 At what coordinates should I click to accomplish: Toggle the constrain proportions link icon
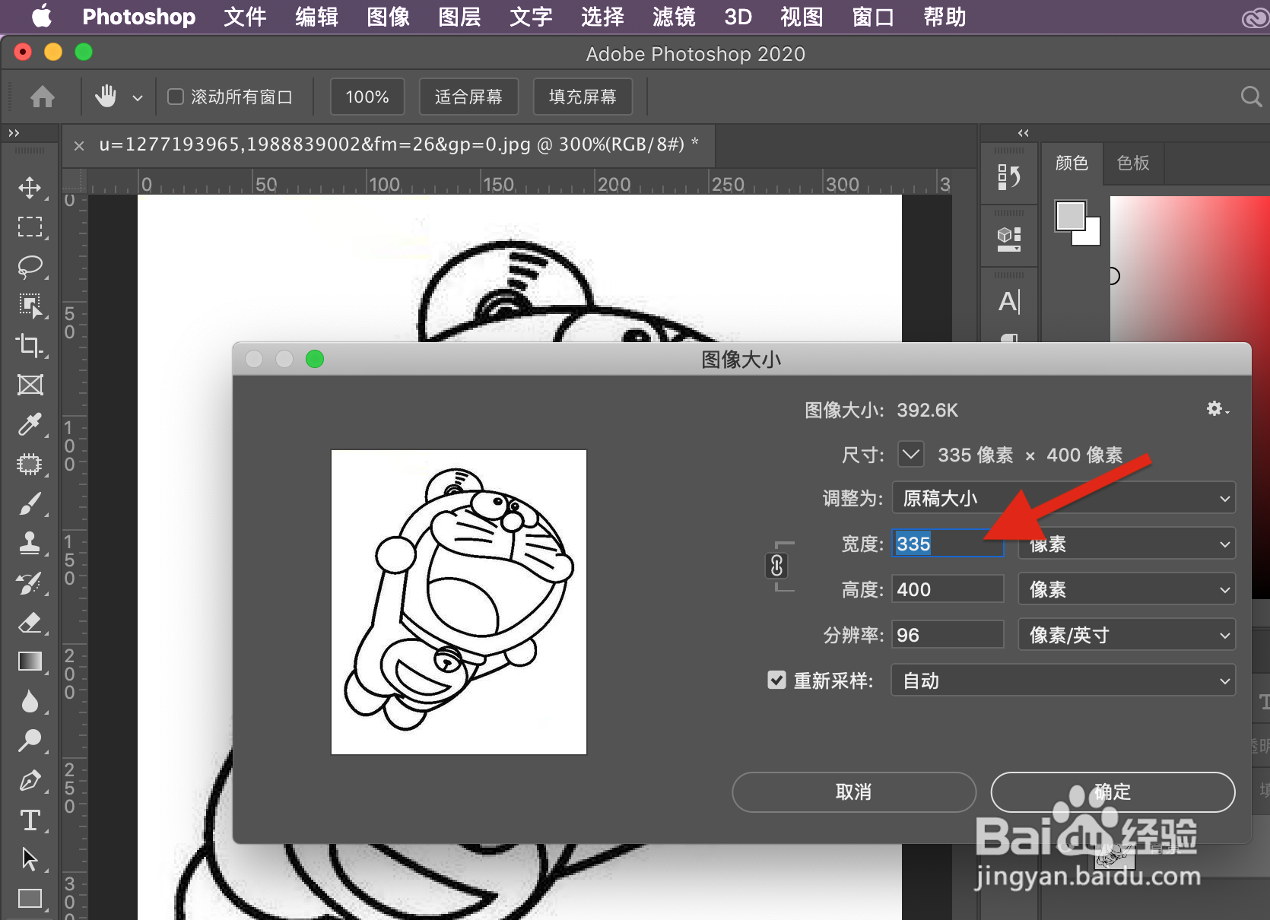pos(776,566)
